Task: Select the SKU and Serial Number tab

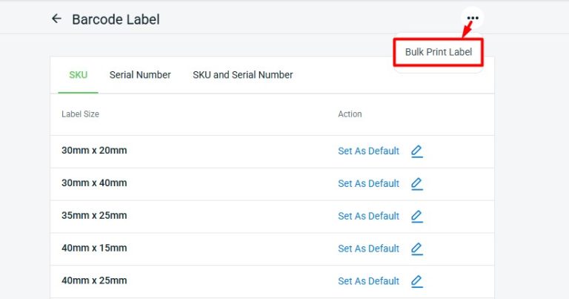Action: [242, 75]
